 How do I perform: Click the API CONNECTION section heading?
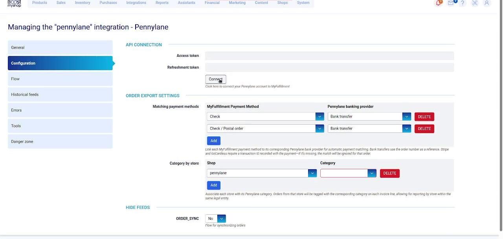click(x=144, y=45)
